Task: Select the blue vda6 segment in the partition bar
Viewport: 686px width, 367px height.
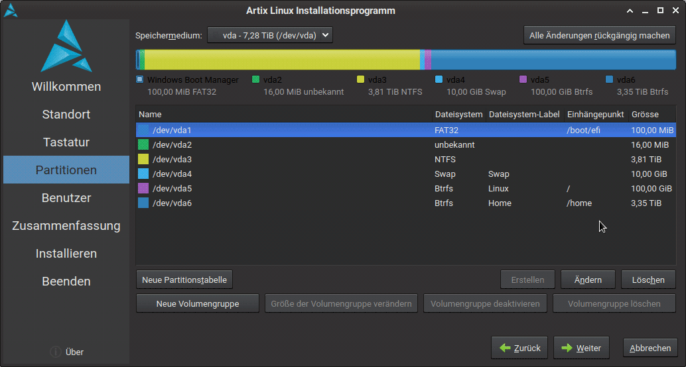Action: pos(554,60)
